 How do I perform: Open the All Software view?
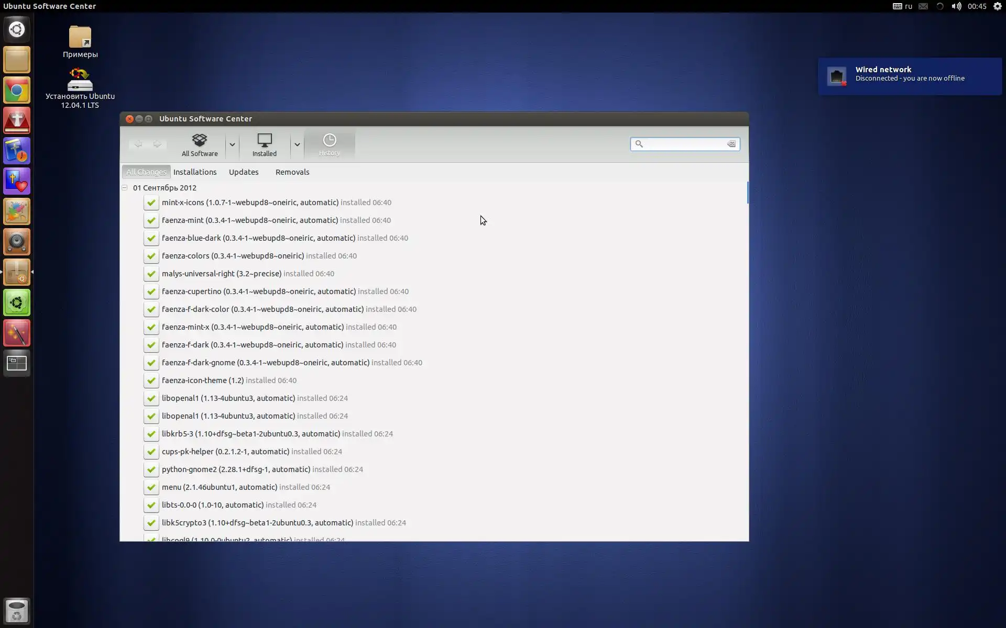click(200, 144)
